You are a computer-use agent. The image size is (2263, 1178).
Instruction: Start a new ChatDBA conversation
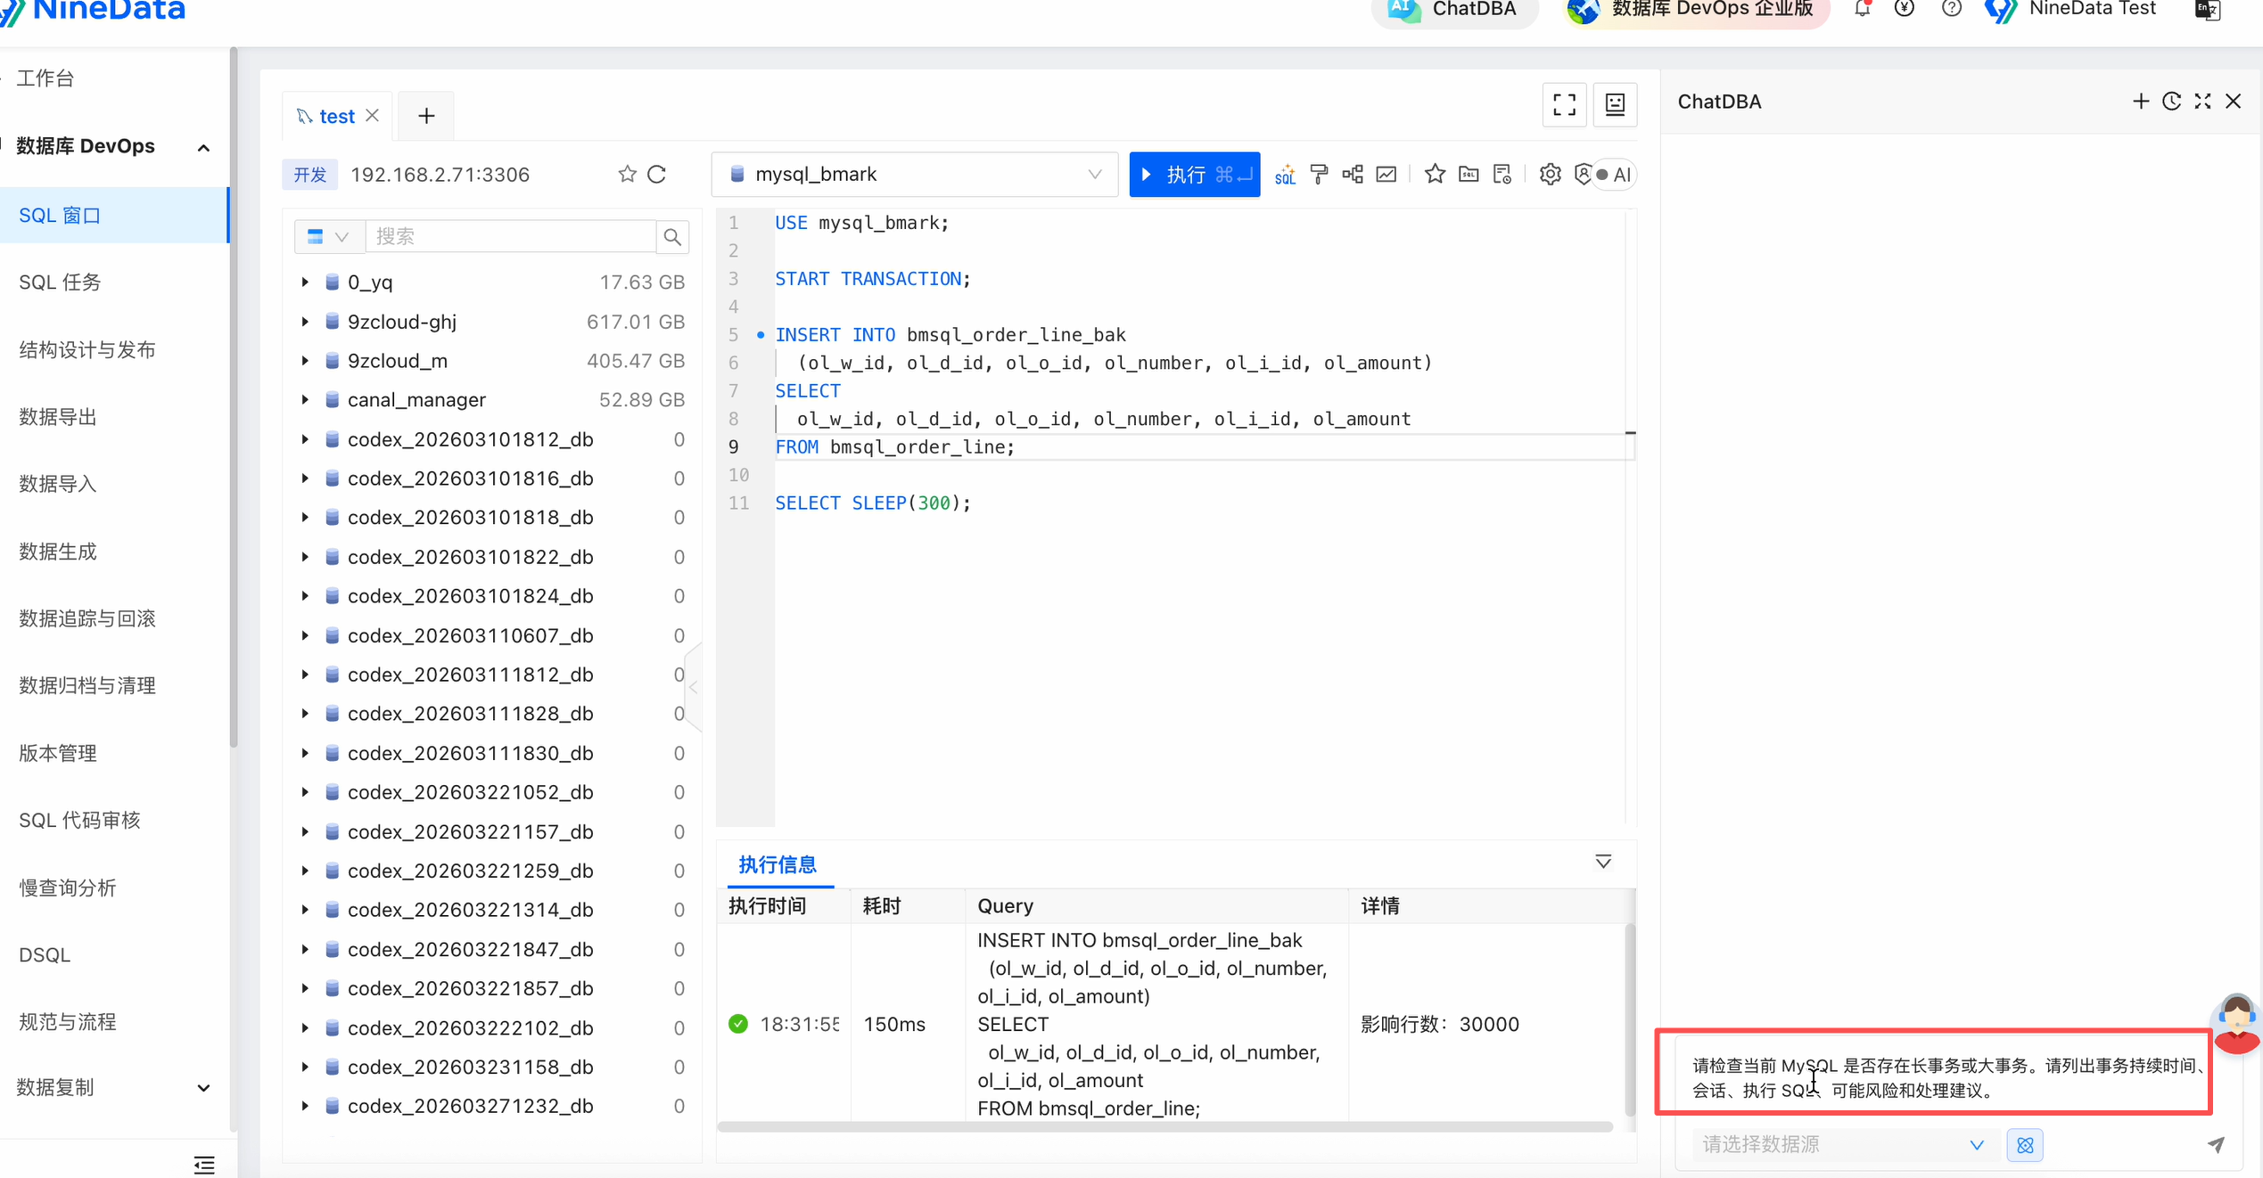(x=2140, y=102)
